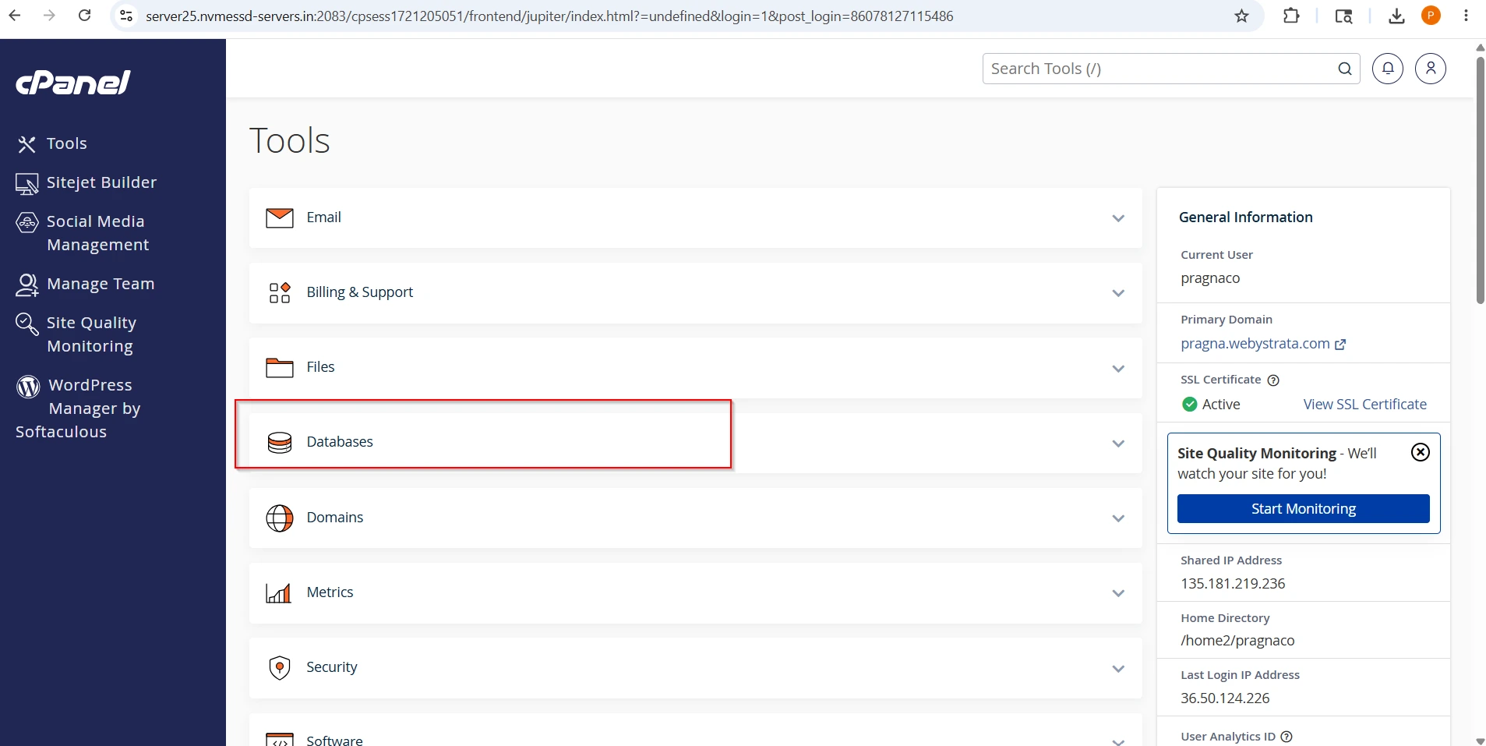Go to Manage Team
Screen dimensions: 1486x746
click(x=101, y=284)
